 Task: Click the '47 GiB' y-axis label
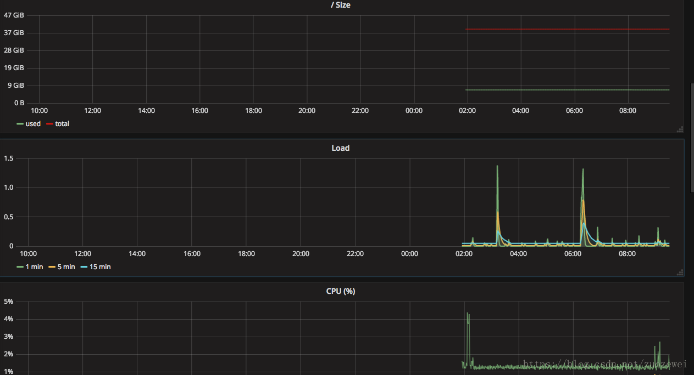click(14, 15)
